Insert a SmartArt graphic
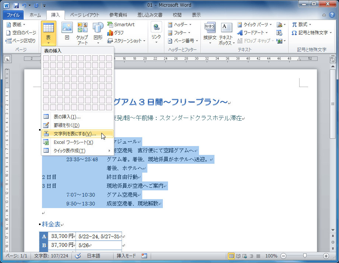This screenshot has height=263, width=339. coord(120,24)
